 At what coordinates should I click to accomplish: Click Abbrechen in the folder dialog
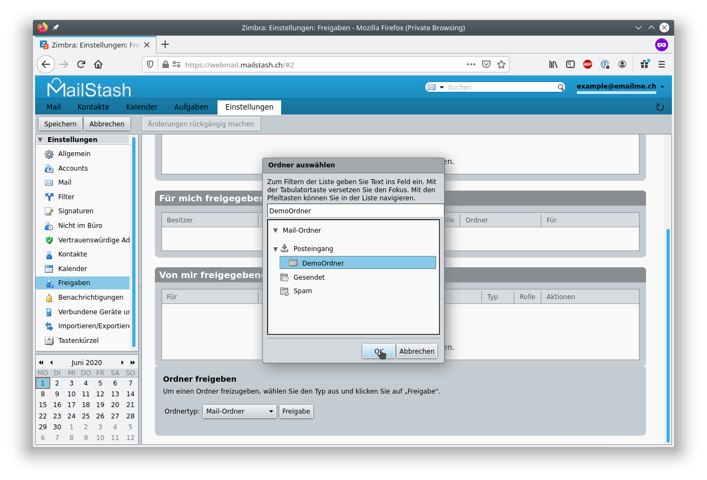tap(417, 351)
